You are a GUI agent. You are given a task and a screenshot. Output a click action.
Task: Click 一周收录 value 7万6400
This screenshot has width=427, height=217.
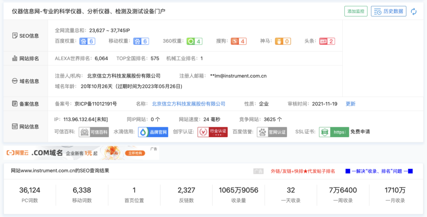(343, 190)
